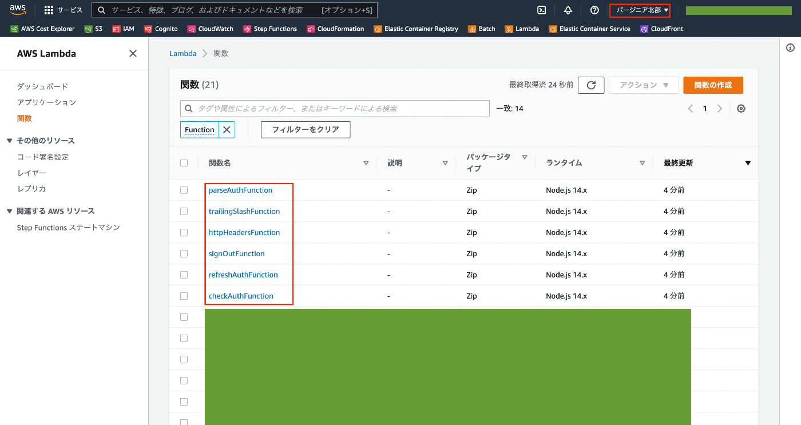This screenshot has height=425, width=801.
Task: Open コード署名設定 in sidebar
Action: coord(43,157)
